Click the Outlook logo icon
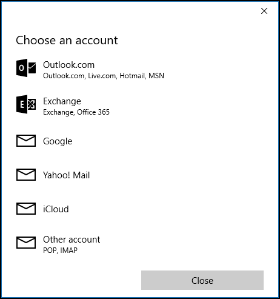 (x=26, y=68)
